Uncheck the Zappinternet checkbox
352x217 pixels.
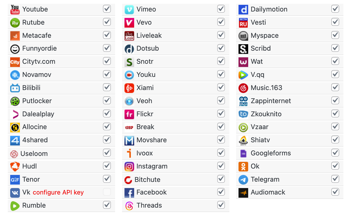pos(335,100)
